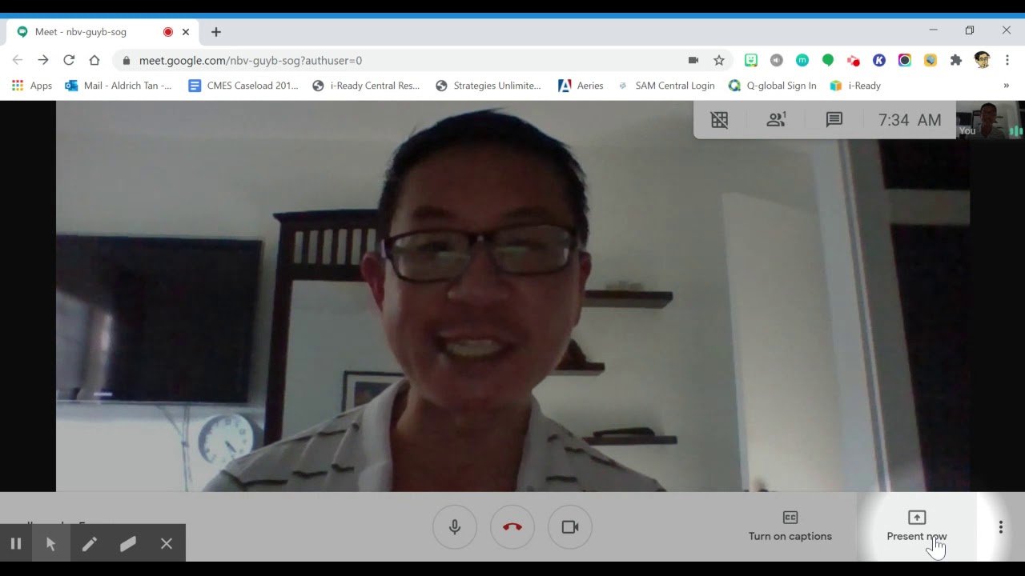Click camera permission icon in address bar
Screen dimensions: 1025x576
click(693, 60)
